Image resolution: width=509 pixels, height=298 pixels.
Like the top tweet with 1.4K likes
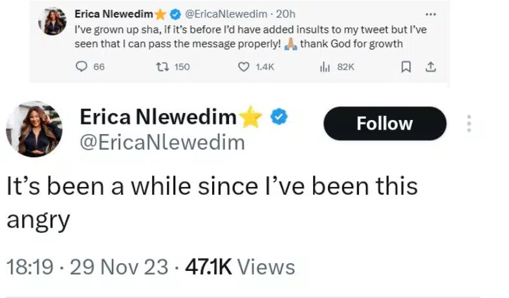pos(244,66)
